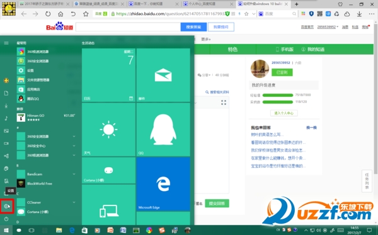
Task: Select the 特色 menu item
Action: 232,49
